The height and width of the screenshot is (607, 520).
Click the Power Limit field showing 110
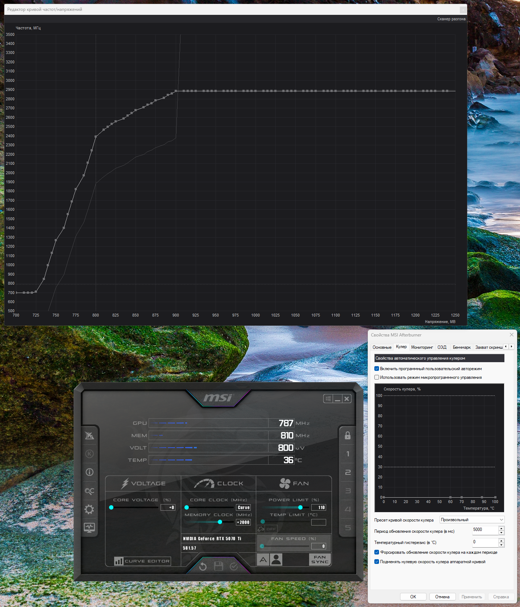[x=319, y=507]
